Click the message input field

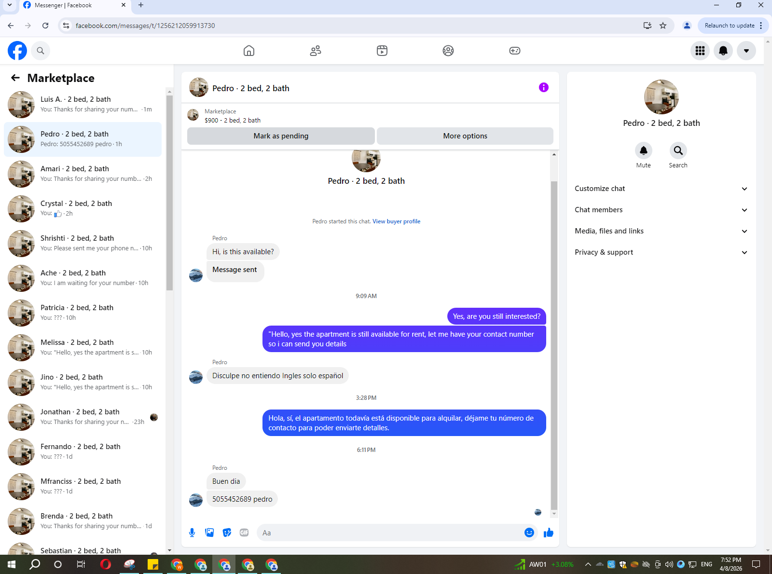pyautogui.click(x=391, y=533)
